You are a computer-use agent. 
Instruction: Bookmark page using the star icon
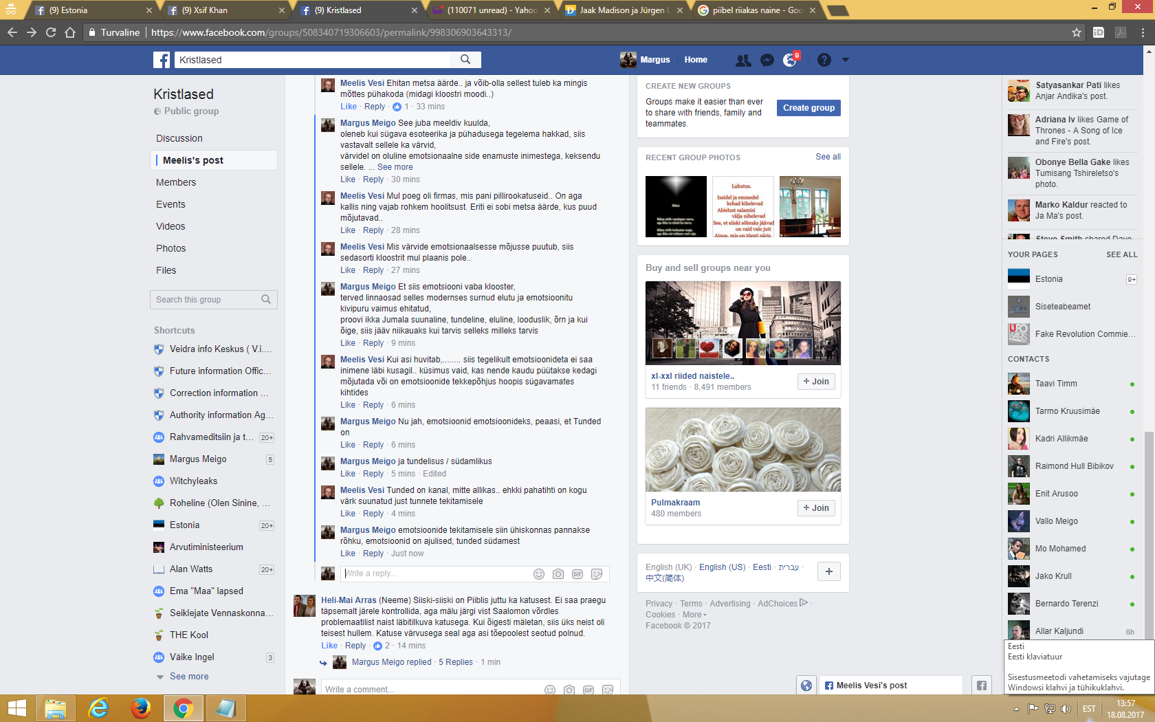1077,32
